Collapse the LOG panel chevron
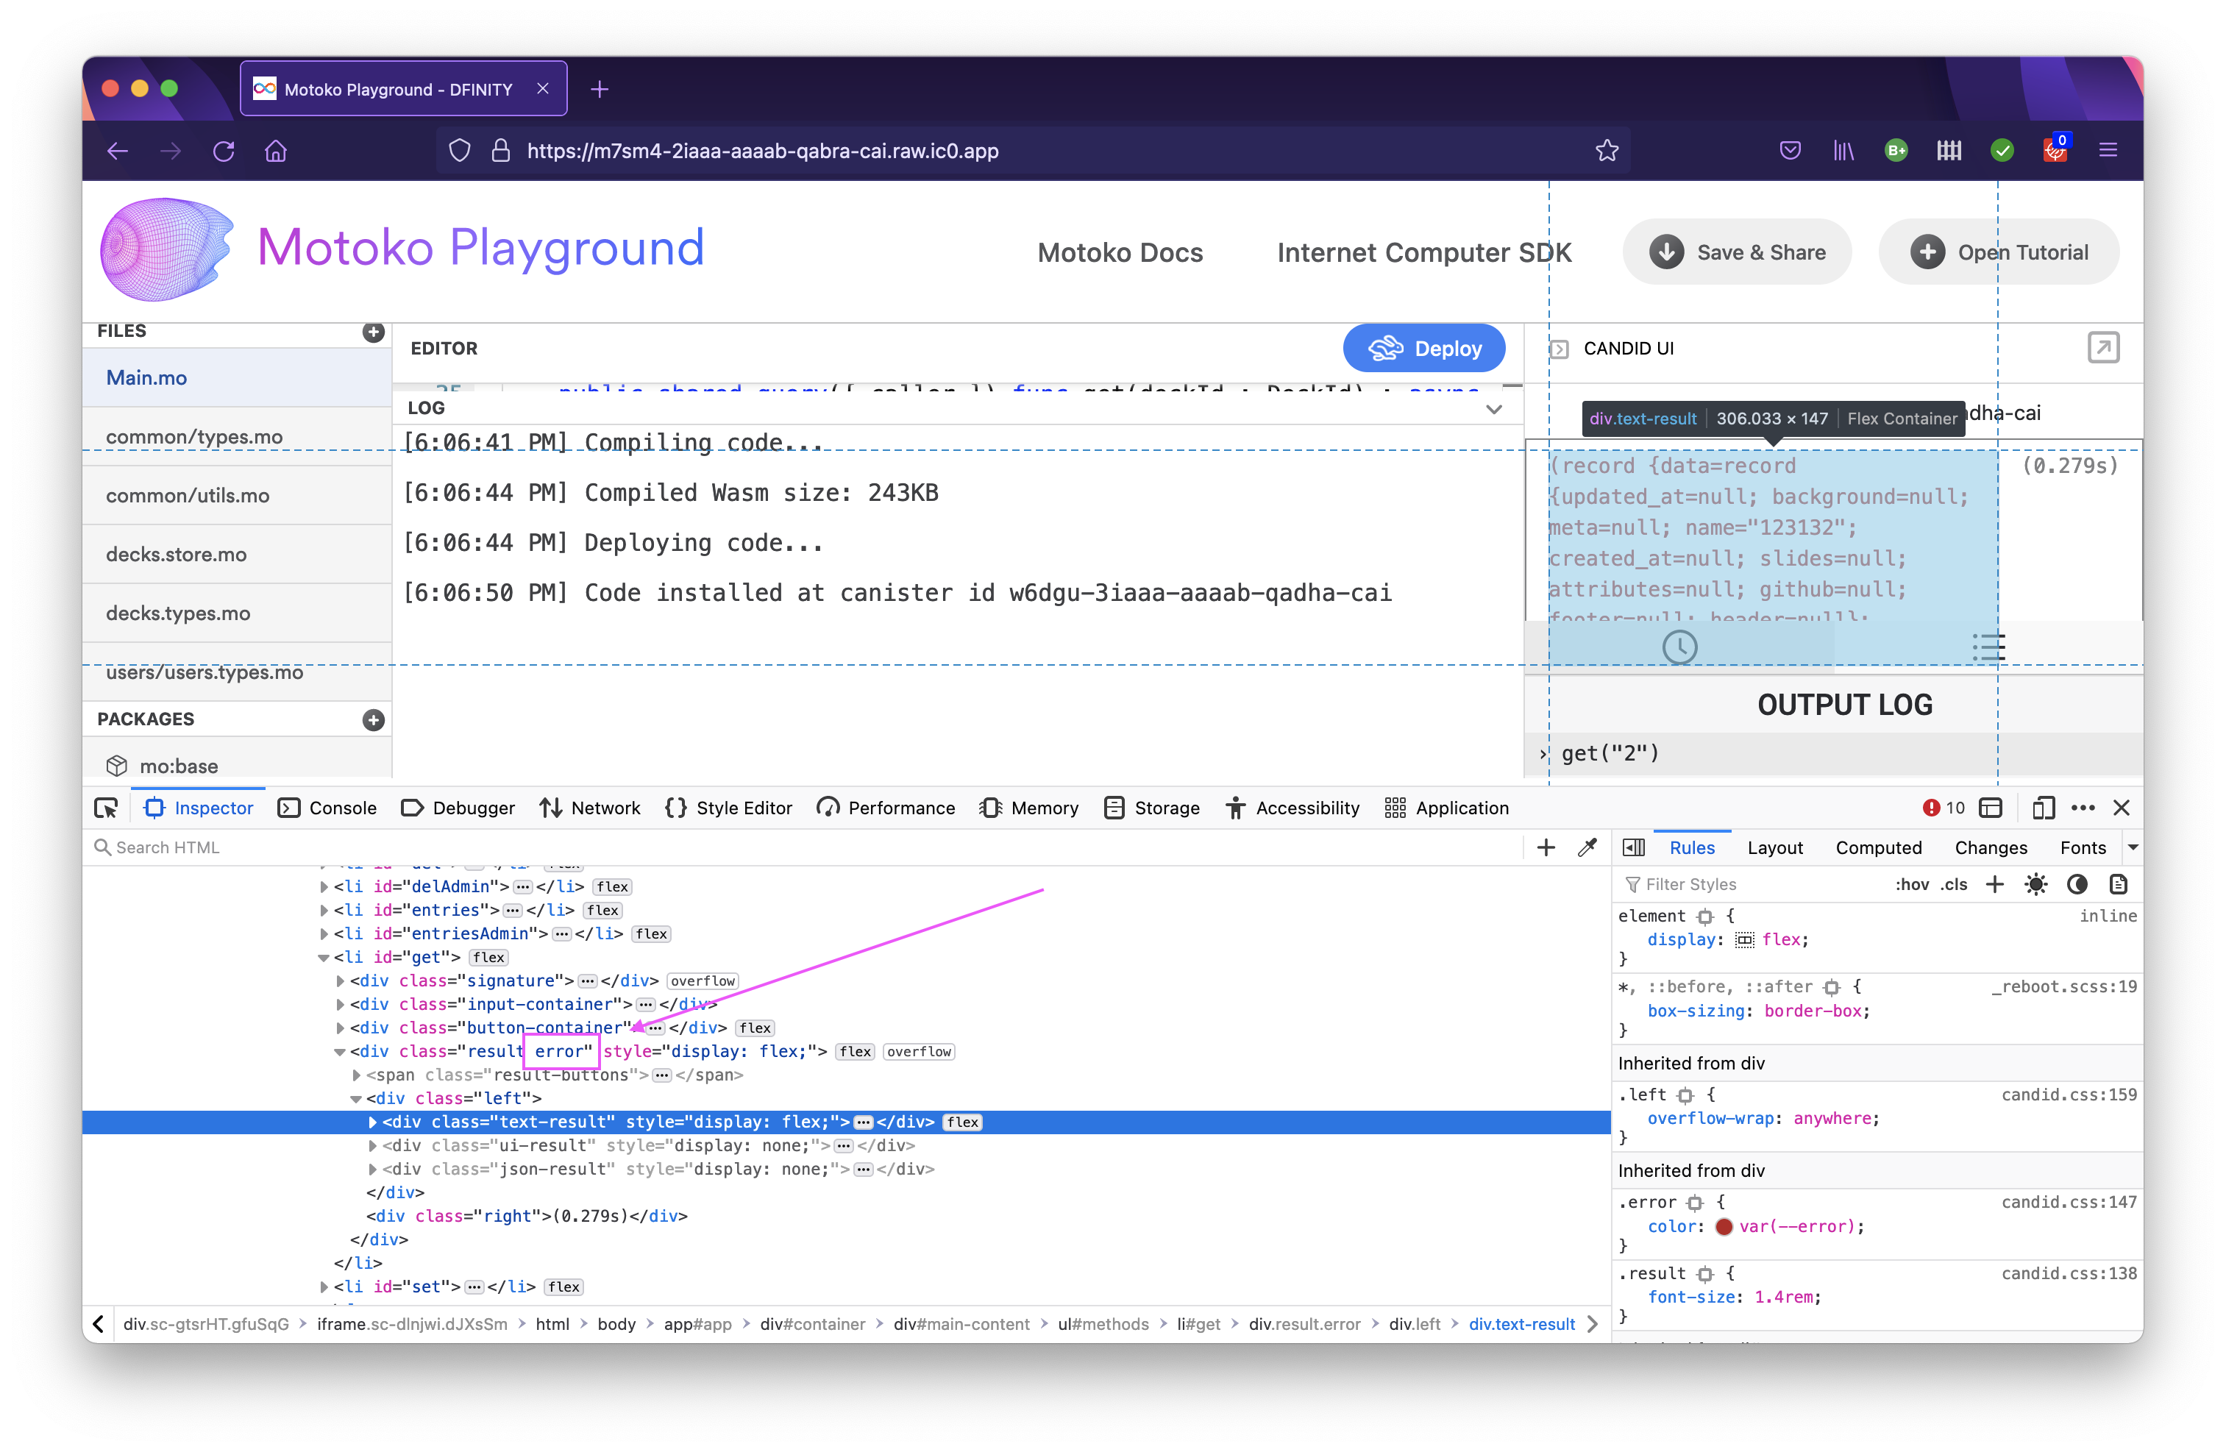This screenshot has width=2226, height=1452. tap(1493, 408)
